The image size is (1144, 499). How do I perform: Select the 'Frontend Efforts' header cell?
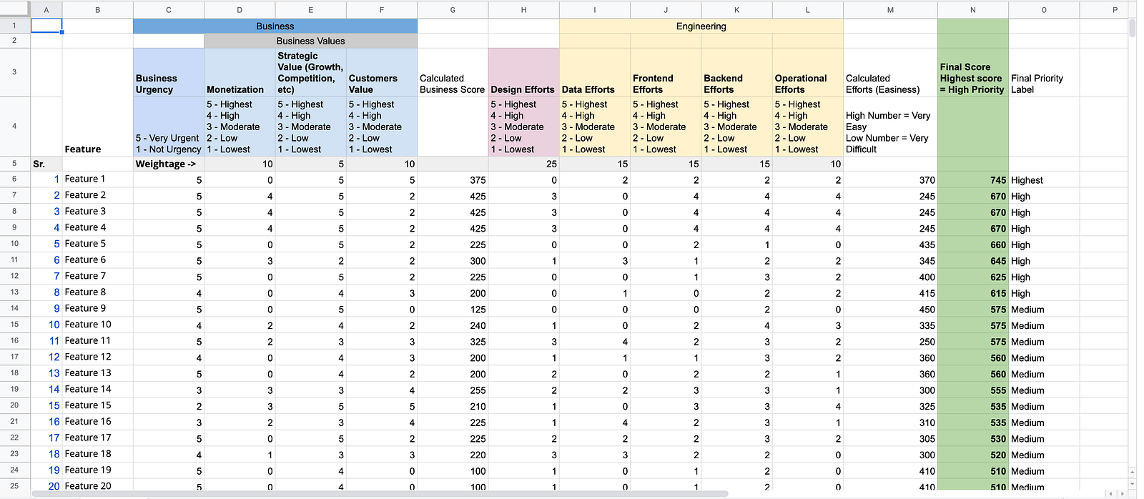point(666,72)
